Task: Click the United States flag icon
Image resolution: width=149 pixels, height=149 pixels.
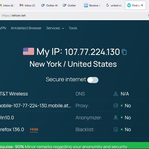Action: pyautogui.click(x=29, y=52)
